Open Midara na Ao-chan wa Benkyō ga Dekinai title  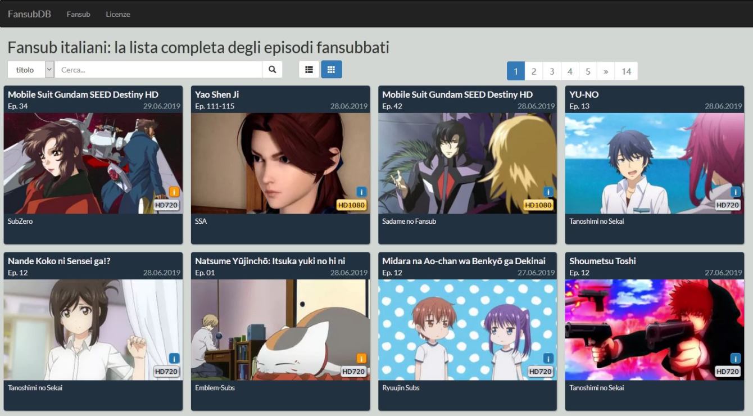pos(464,261)
